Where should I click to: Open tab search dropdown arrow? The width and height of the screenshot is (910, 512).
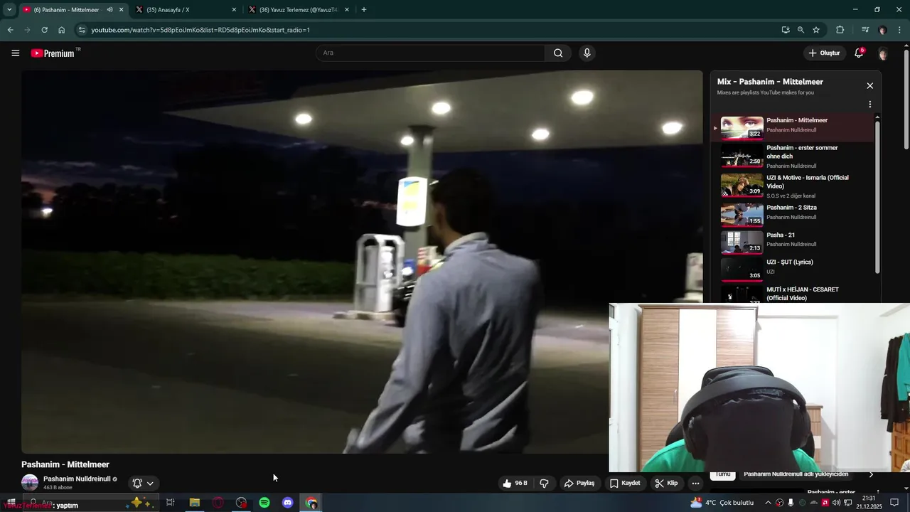9,10
